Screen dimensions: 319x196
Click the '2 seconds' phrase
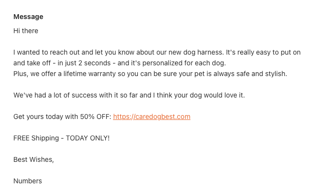pyautogui.click(x=94, y=63)
